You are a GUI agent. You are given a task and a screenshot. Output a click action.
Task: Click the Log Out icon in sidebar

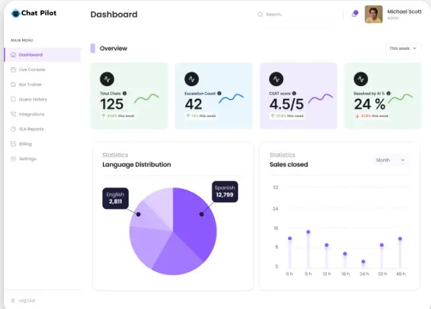(x=13, y=300)
